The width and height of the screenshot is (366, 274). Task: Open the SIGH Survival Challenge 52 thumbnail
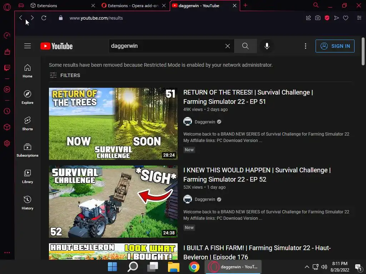(113, 202)
